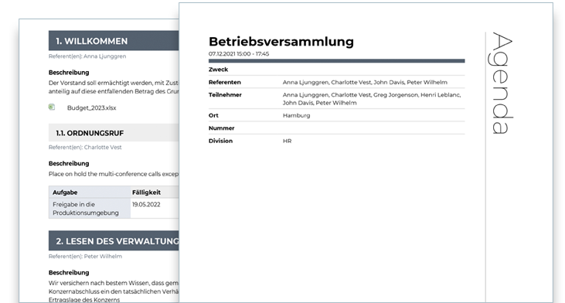Click the Ort row label
The height and width of the screenshot is (303, 565).
213,115
